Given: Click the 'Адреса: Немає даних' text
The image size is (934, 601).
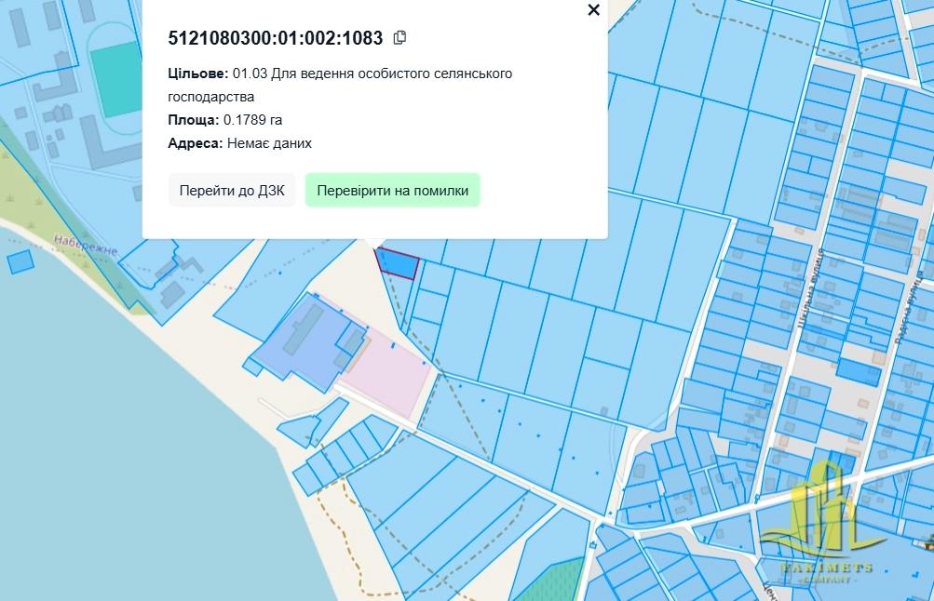Looking at the screenshot, I should pyautogui.click(x=239, y=143).
